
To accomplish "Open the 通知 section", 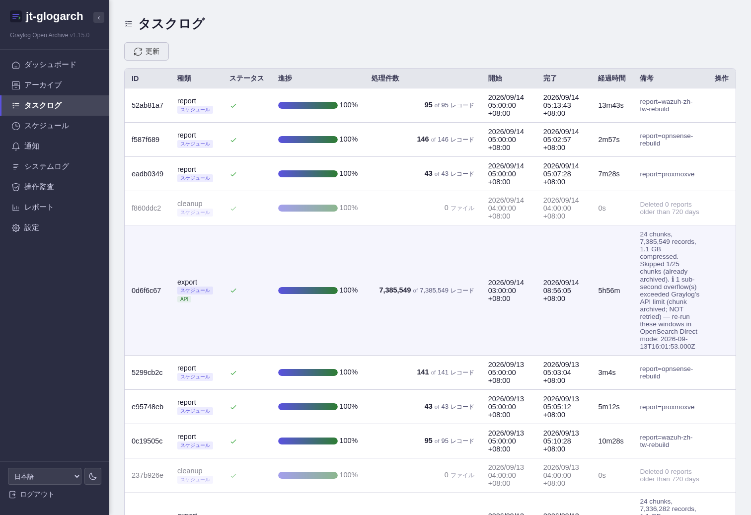I will pyautogui.click(x=55, y=147).
